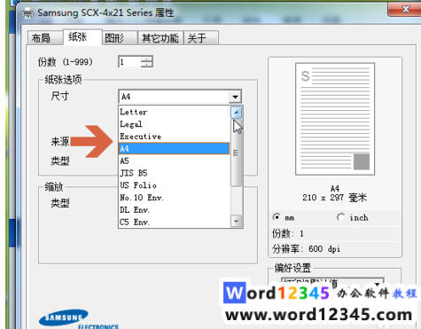The image size is (421, 329).
Task: Choose C5 Env. in the size list
Action: pyautogui.click(x=174, y=222)
